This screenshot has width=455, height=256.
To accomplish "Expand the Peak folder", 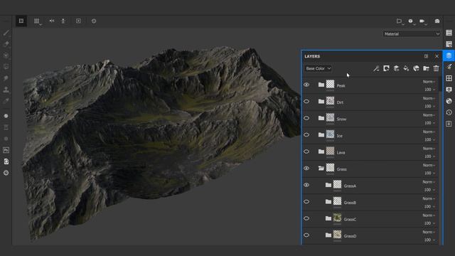I will pos(321,85).
